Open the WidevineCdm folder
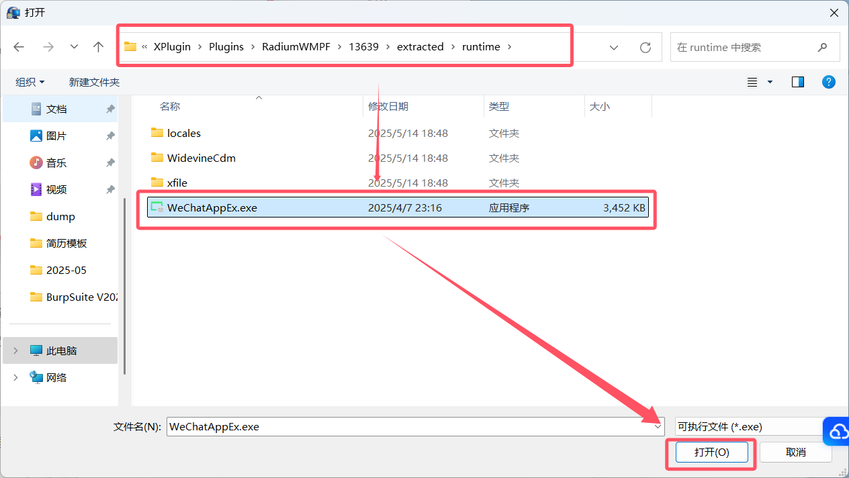The image size is (849, 478). (201, 158)
